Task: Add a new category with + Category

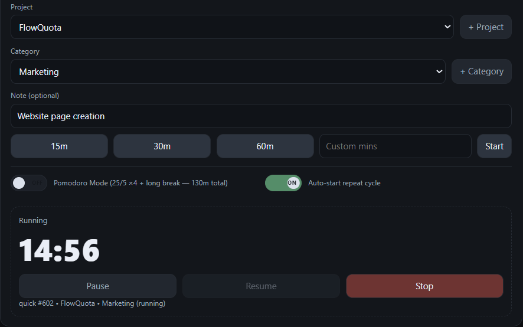Action: pos(482,71)
